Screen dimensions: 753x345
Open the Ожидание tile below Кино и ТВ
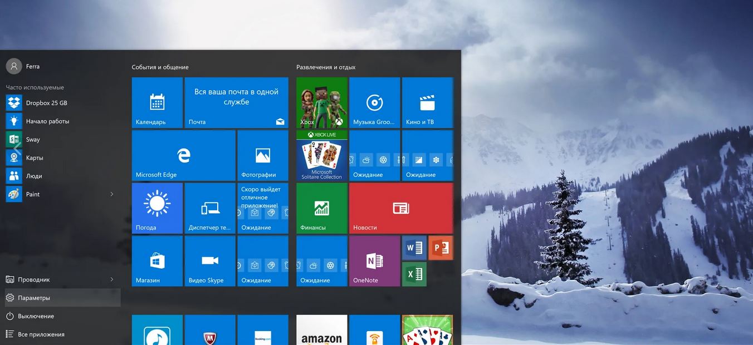pos(427,155)
